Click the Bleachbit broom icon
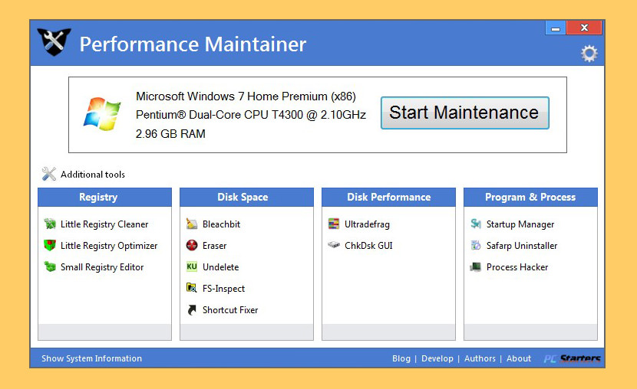Screen dimensions: 637x389 click(x=191, y=224)
